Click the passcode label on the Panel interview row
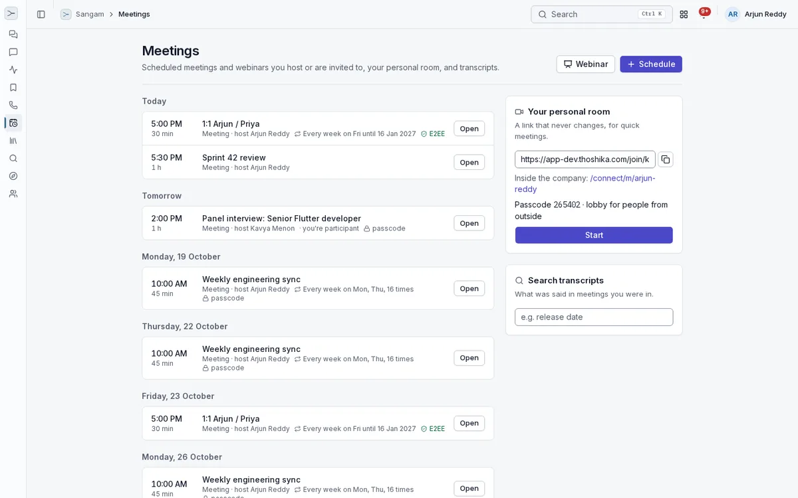Screen dimensions: 798x498 384,228
